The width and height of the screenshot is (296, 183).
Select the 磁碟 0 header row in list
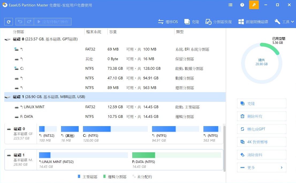[115, 39]
